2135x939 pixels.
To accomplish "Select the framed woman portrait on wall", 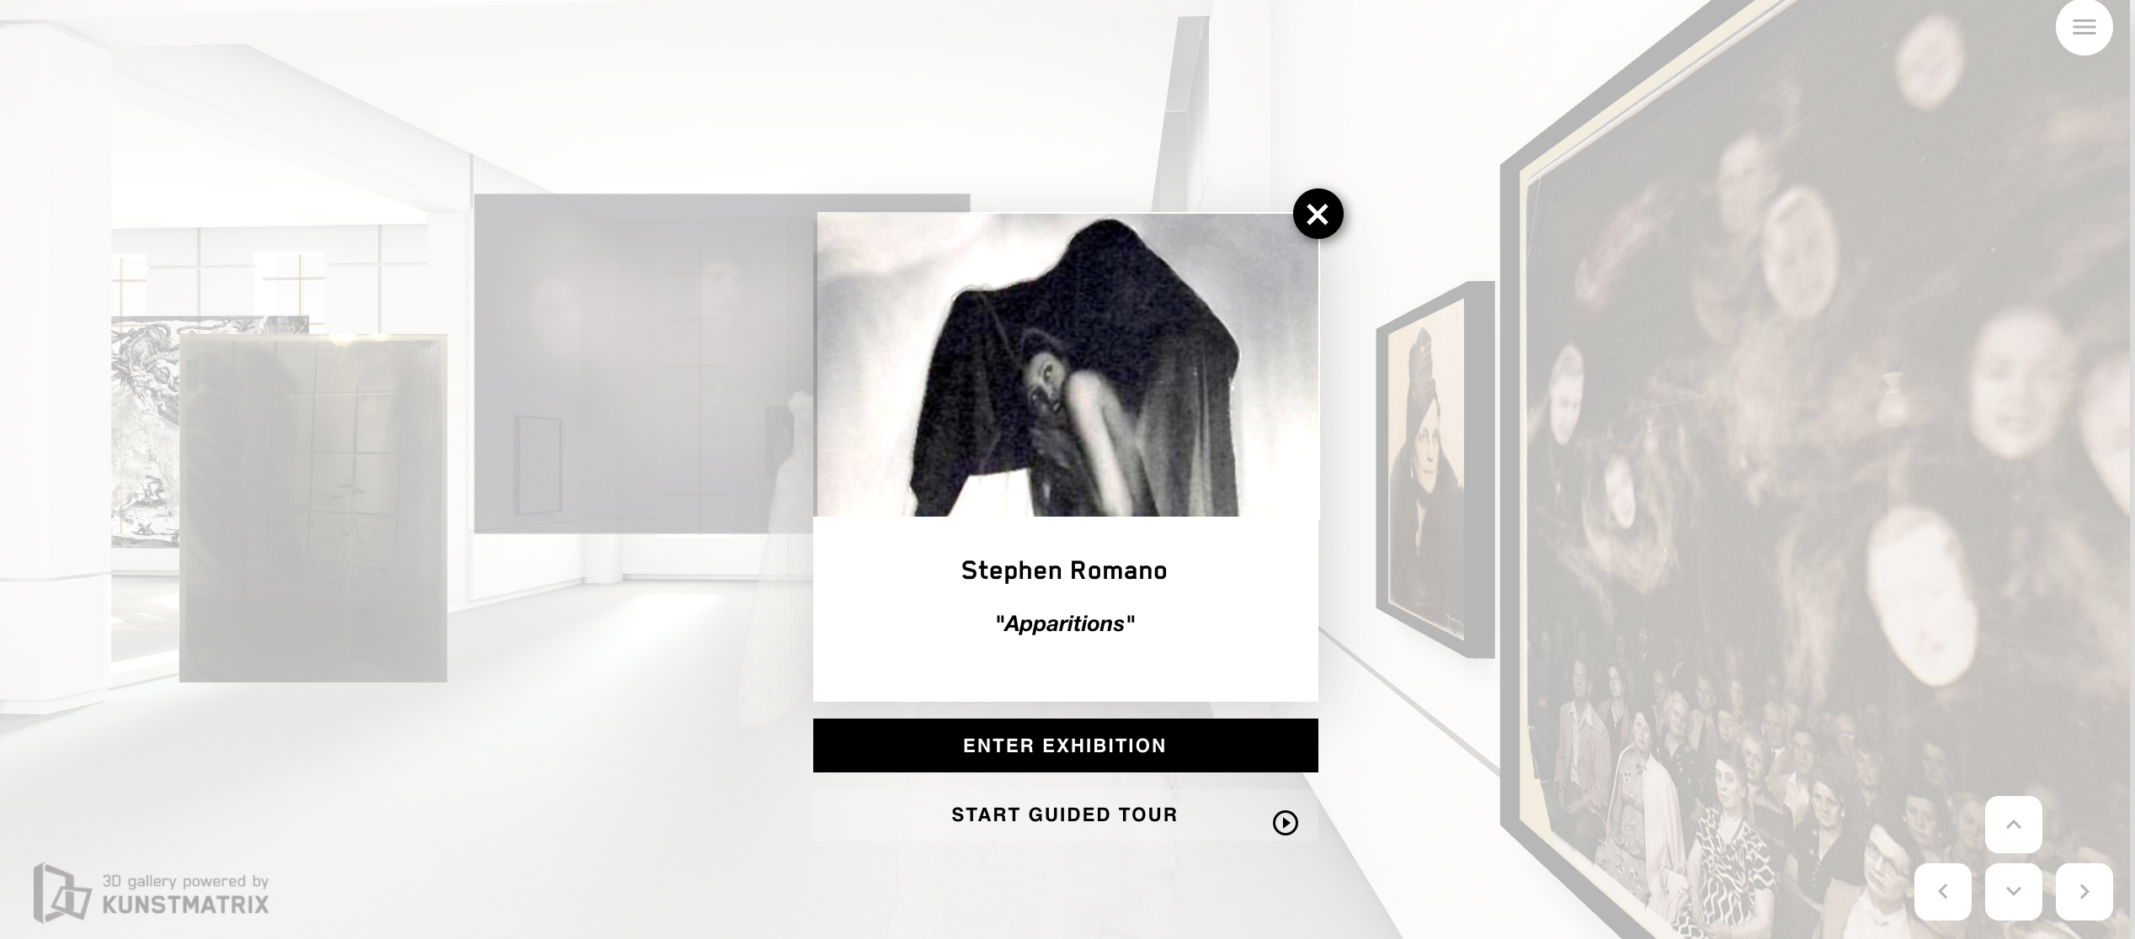I will (x=1431, y=471).
